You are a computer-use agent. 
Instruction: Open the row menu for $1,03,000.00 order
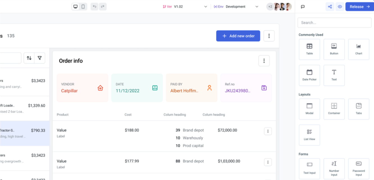268,162
